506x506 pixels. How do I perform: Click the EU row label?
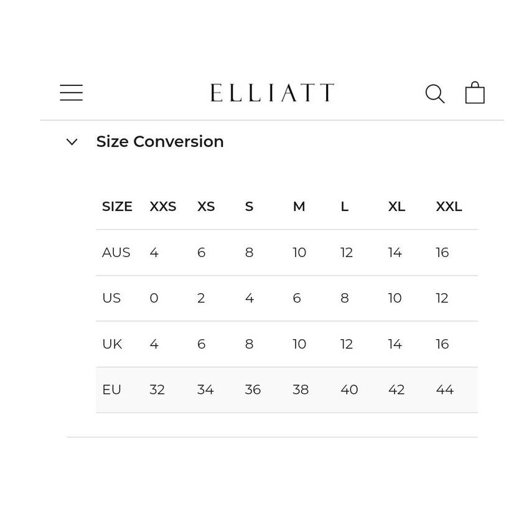pos(111,390)
